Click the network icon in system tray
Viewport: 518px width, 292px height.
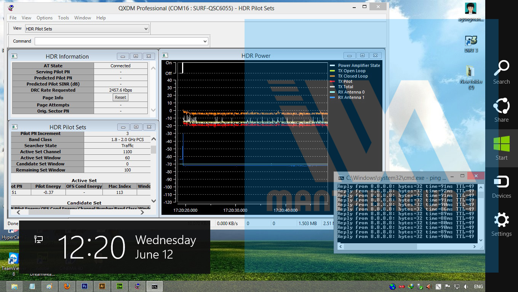click(x=456, y=287)
